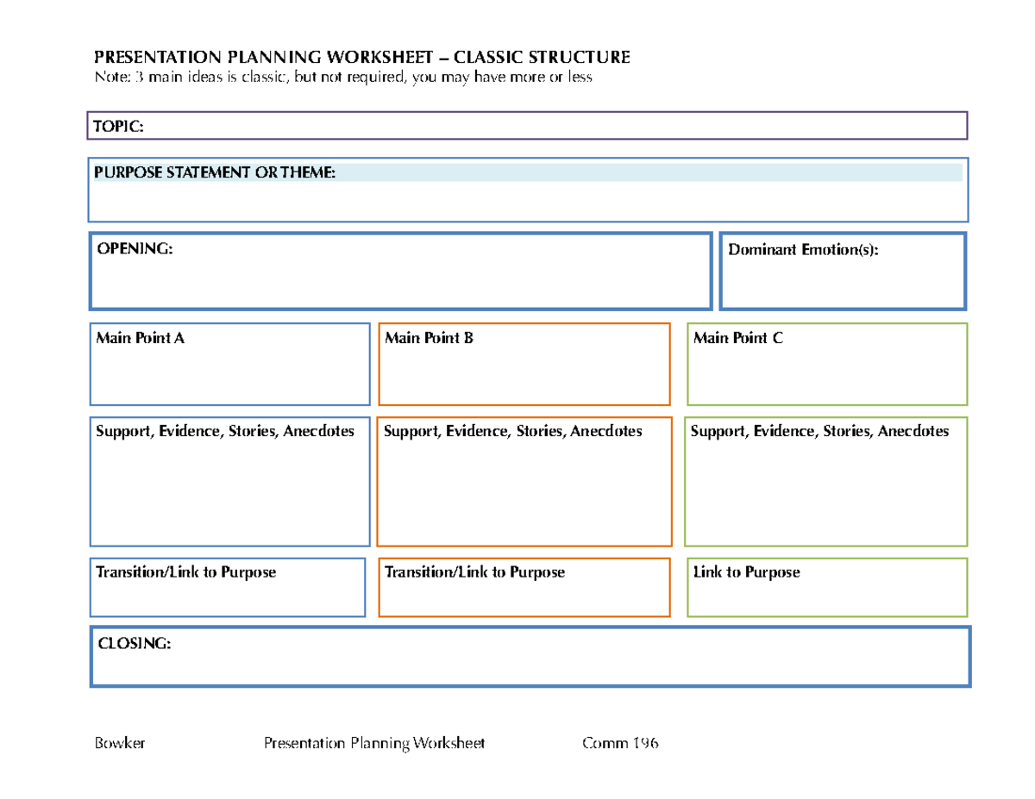Select the Support box under Main Point A
Screen dimensions: 1035x799
229,483
